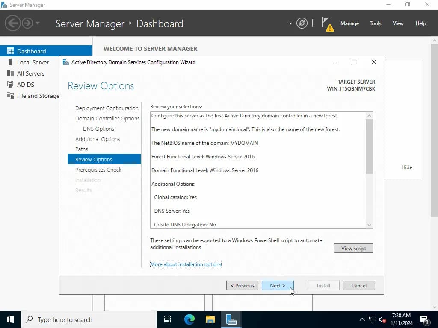Viewport: 438px width, 328px height.
Task: Open the Windows Start menu
Action: click(10, 319)
